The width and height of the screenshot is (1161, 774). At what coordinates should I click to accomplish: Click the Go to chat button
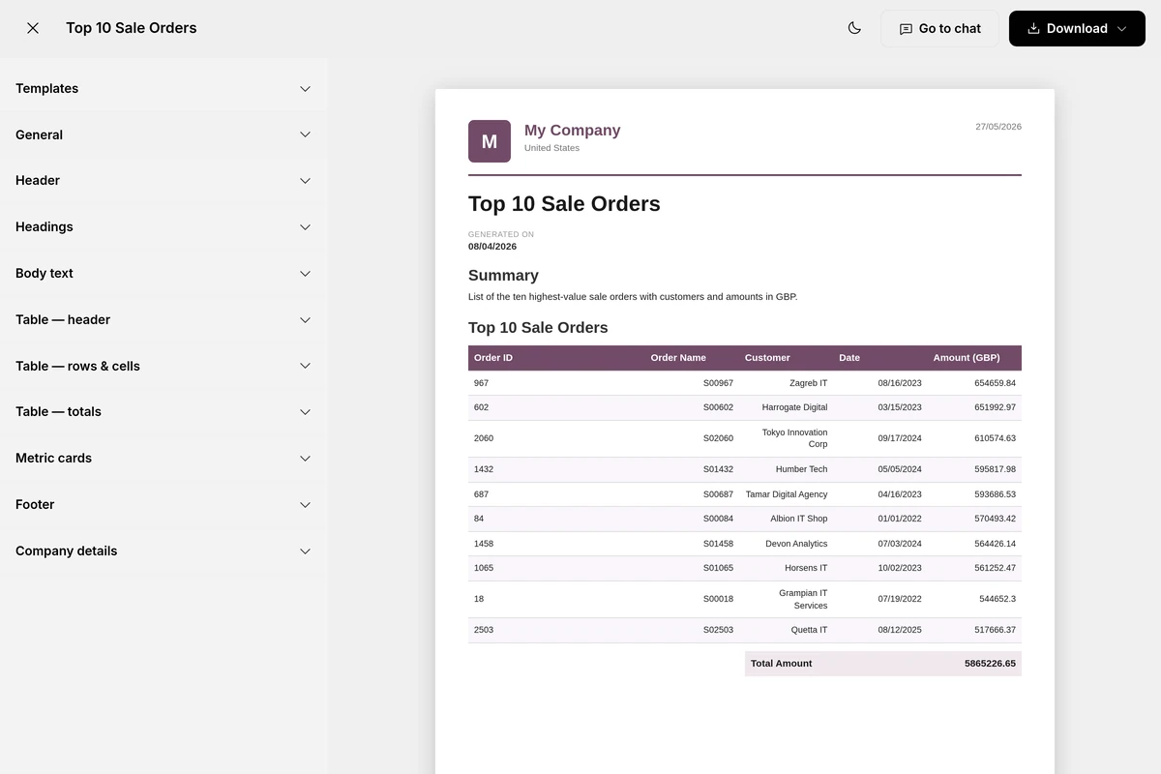[x=939, y=28]
